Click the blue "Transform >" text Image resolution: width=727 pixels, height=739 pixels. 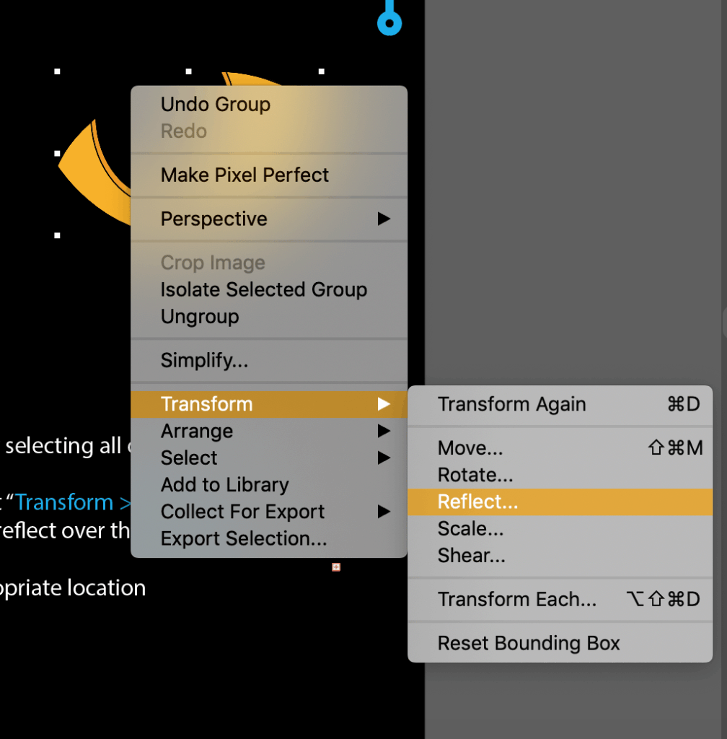[x=73, y=502]
